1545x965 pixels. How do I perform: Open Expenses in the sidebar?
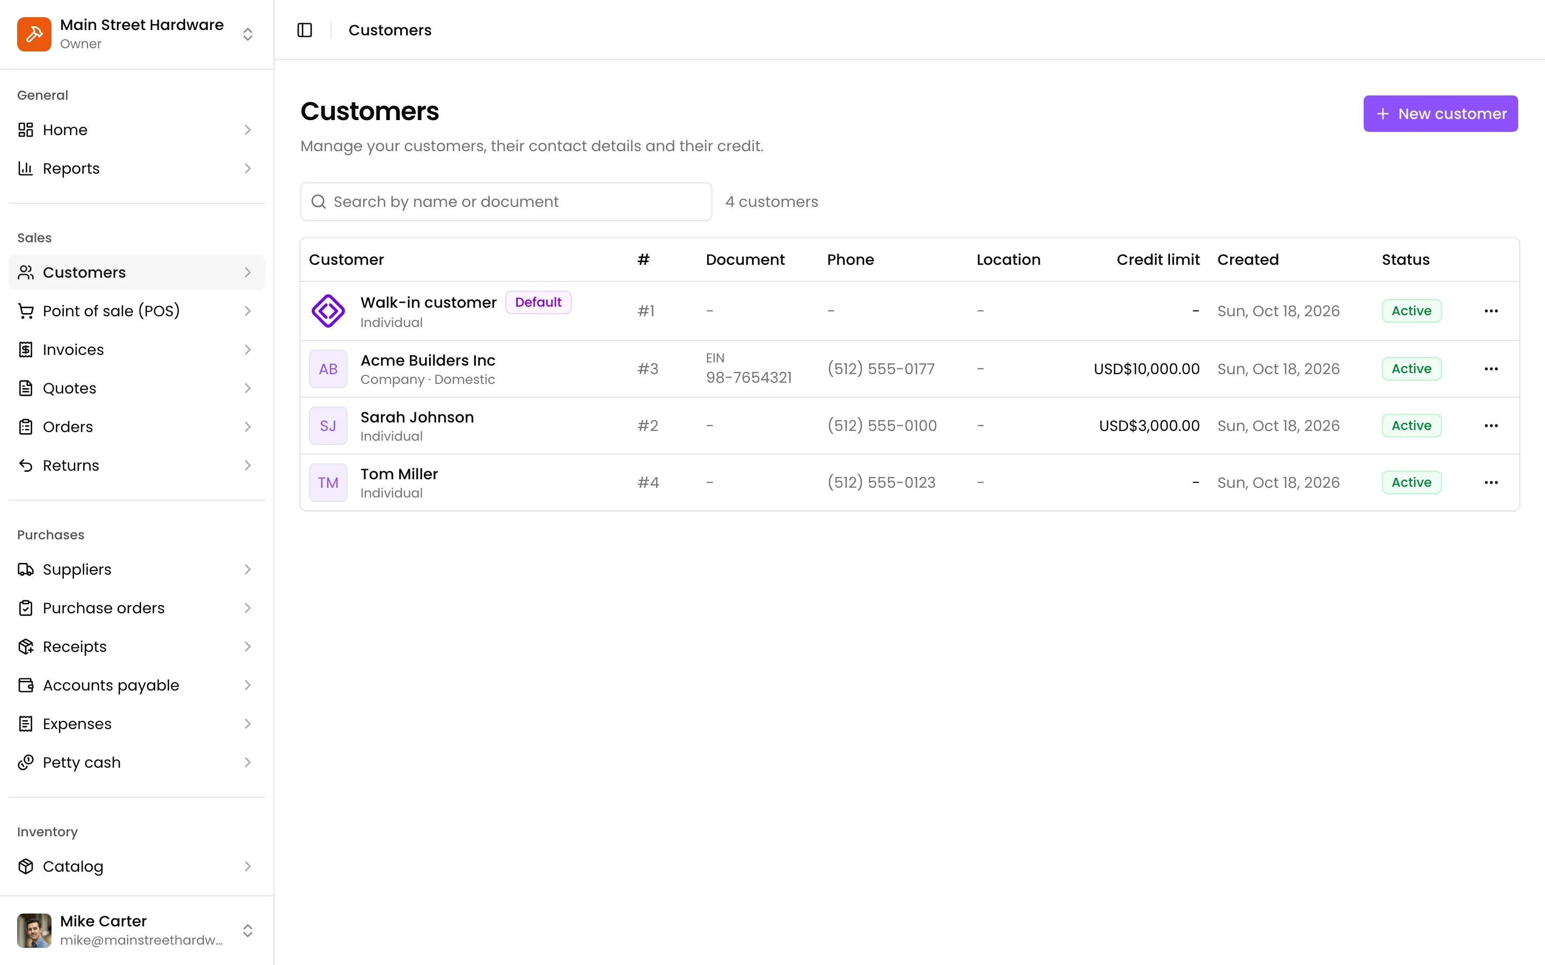point(137,724)
